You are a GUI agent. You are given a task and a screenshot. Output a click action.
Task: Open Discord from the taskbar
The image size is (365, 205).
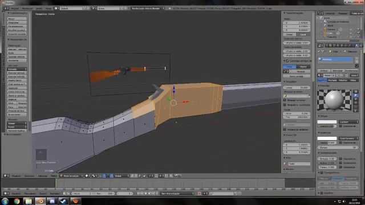pos(52,201)
